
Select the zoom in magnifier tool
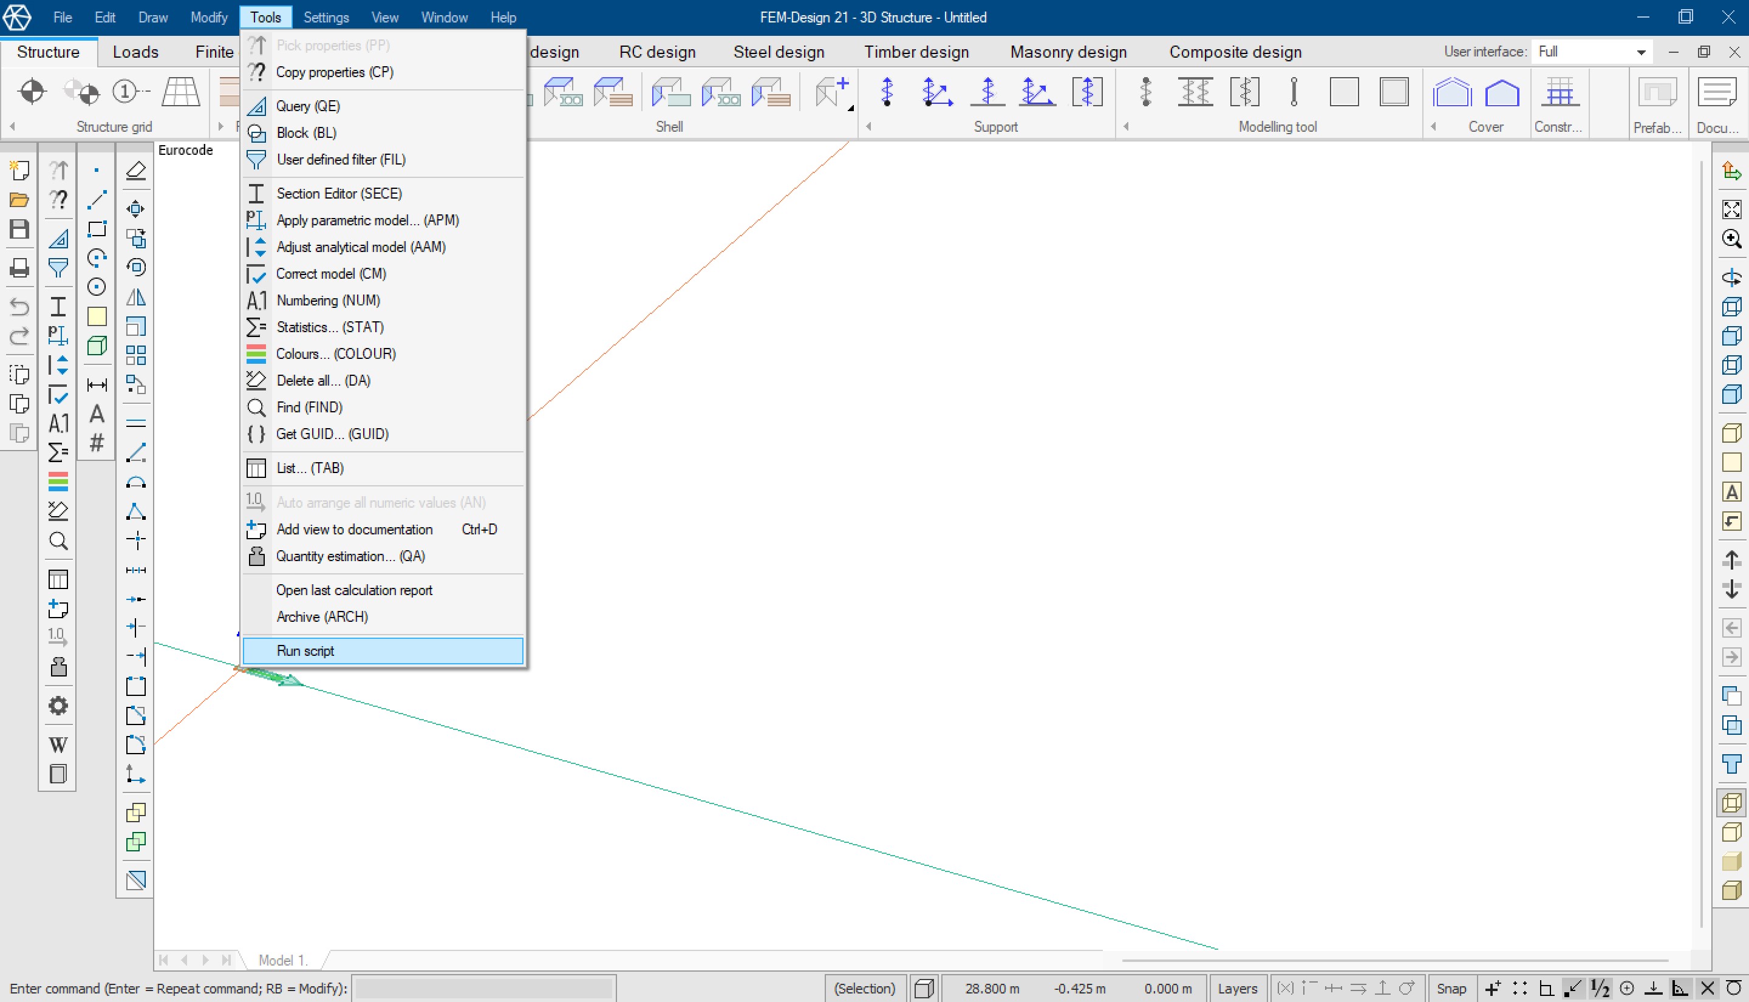click(1731, 239)
